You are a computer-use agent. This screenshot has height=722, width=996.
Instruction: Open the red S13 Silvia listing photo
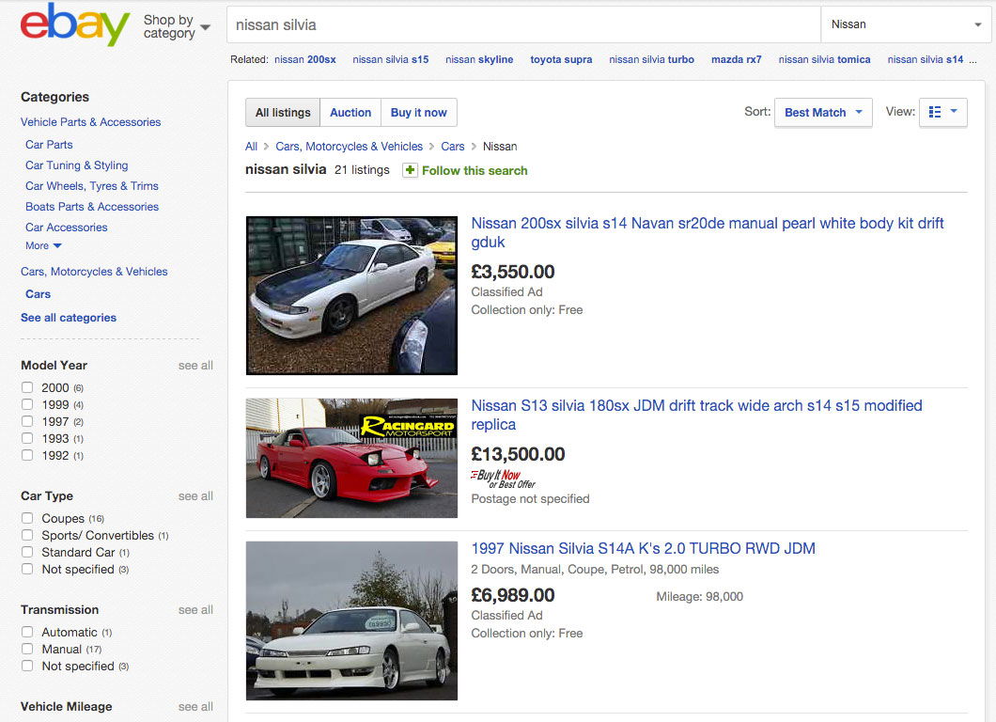pos(351,458)
